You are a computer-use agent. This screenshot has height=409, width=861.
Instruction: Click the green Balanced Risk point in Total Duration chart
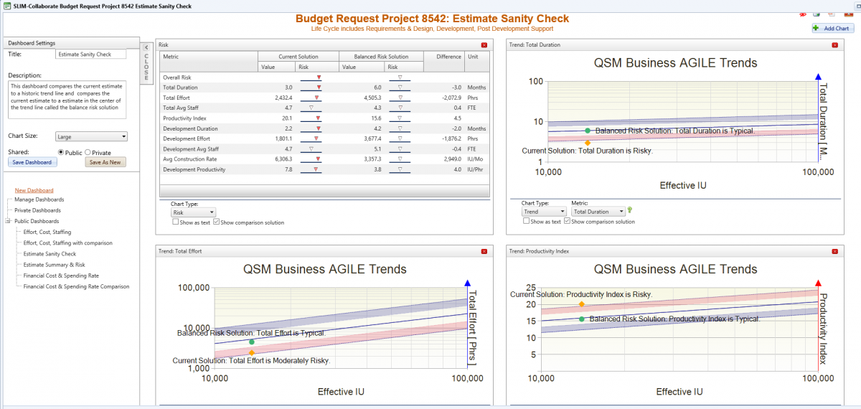tap(588, 131)
